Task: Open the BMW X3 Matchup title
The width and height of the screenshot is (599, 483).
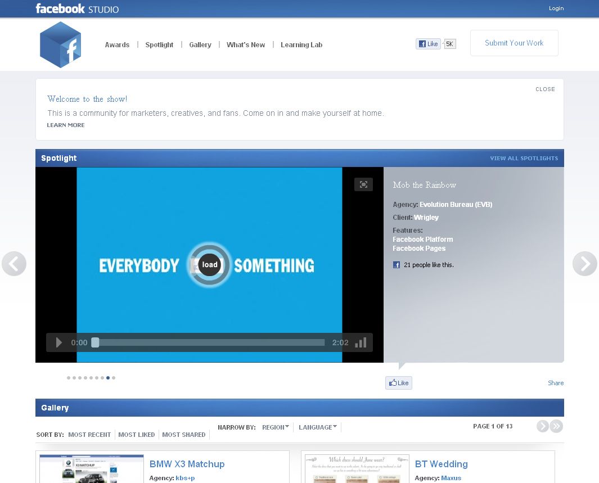Action: 187,464
